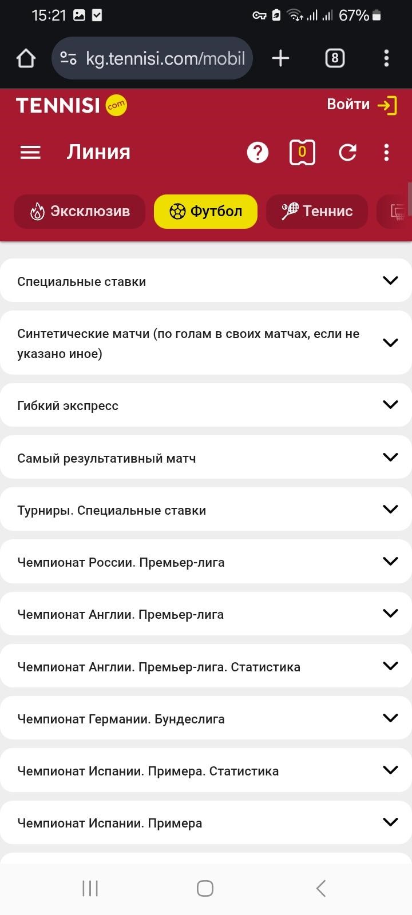Screen dimensions: 412x915
Task: Click the Tennisi.com logo
Action: pyautogui.click(x=71, y=105)
